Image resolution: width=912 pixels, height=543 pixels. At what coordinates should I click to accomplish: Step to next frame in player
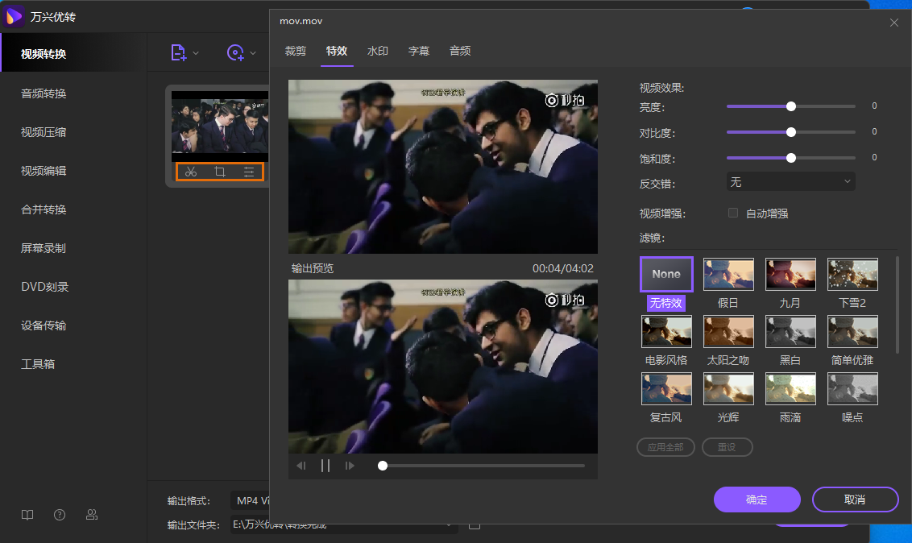(x=350, y=466)
